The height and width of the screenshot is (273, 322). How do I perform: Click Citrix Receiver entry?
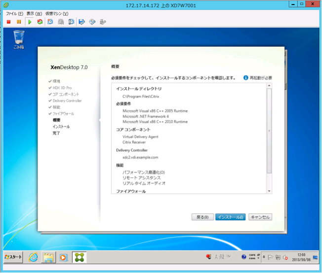134,142
